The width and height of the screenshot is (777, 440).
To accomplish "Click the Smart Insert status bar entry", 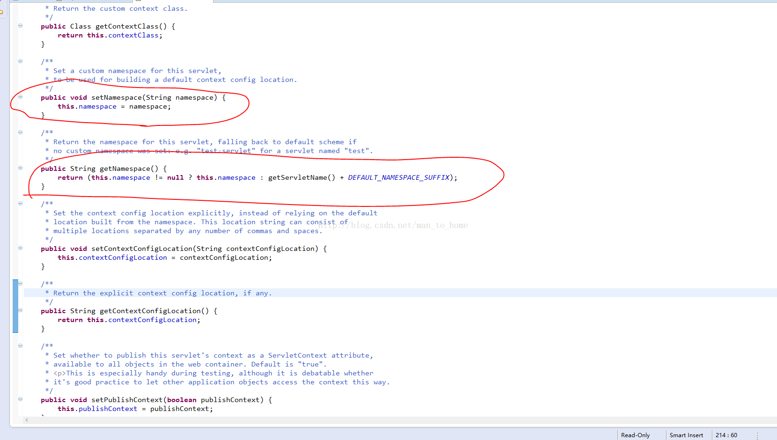I will [686, 435].
